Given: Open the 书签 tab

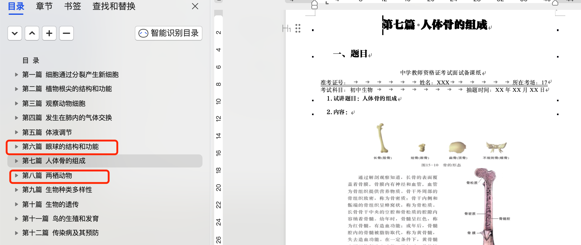Looking at the screenshot, I should tap(72, 6).
